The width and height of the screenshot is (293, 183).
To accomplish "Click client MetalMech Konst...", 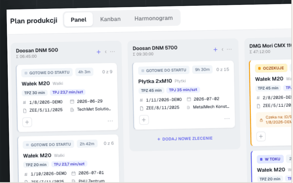I will (211, 107).
